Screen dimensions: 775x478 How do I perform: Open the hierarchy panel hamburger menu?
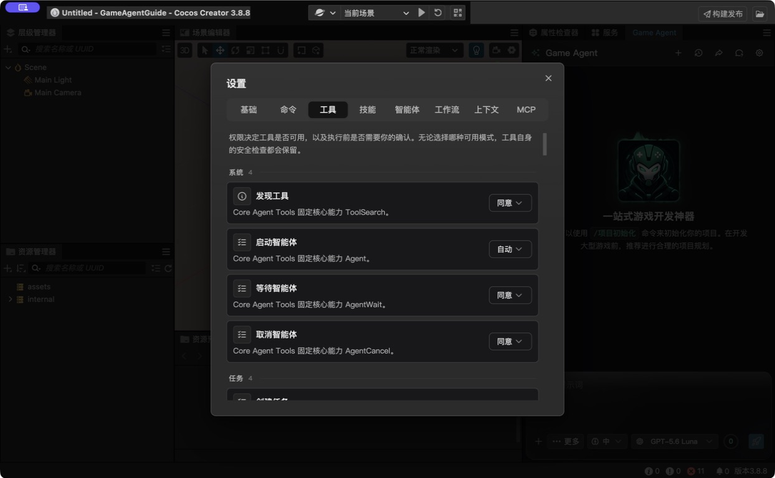(x=166, y=32)
